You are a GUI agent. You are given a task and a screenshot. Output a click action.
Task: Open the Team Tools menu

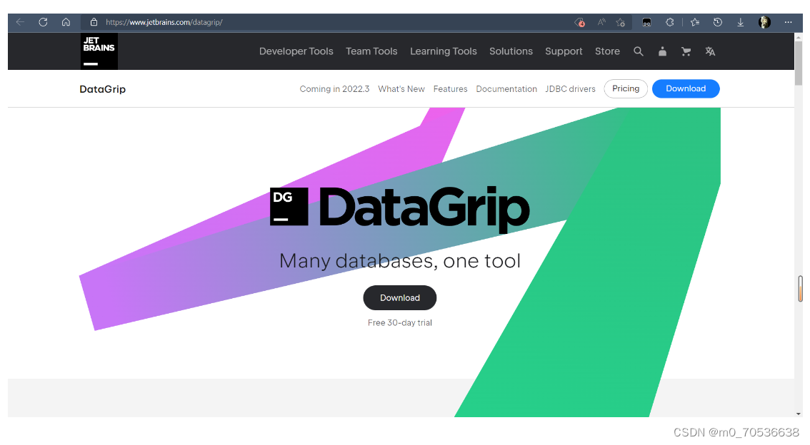click(x=371, y=51)
